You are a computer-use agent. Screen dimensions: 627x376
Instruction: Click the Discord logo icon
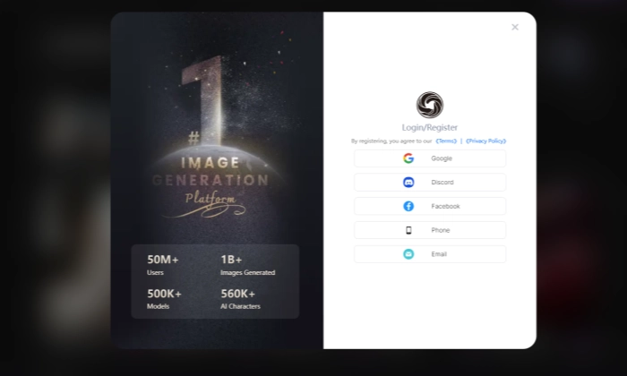click(408, 183)
